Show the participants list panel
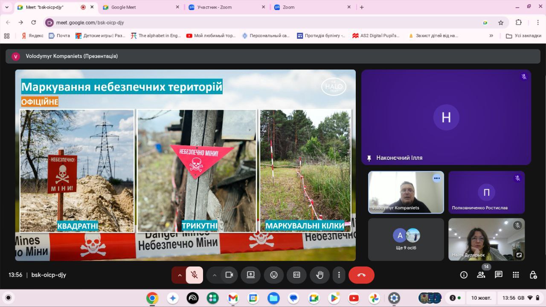The image size is (546, 307). coord(481,275)
